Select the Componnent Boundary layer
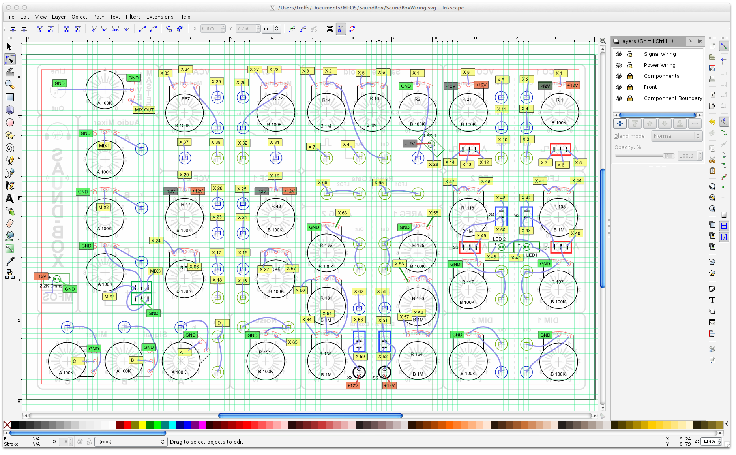 673,98
